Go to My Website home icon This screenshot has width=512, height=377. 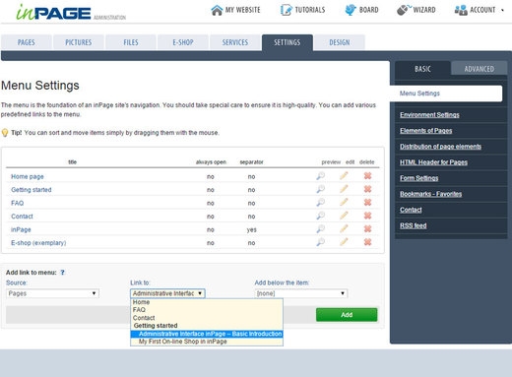tap(217, 10)
